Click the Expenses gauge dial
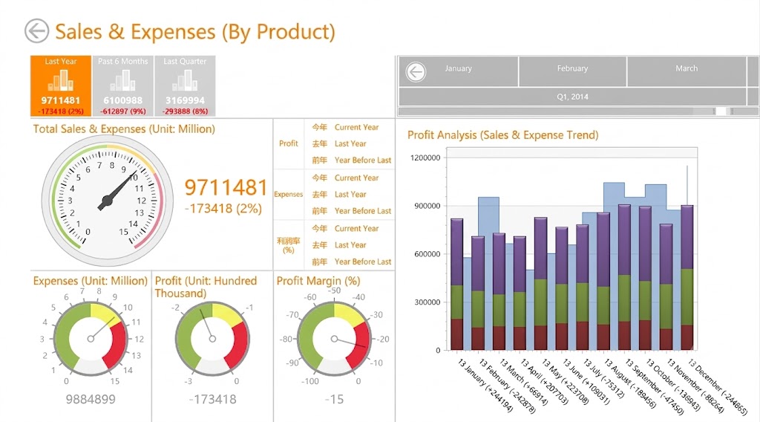This screenshot has width=760, height=422. pyautogui.click(x=91, y=339)
